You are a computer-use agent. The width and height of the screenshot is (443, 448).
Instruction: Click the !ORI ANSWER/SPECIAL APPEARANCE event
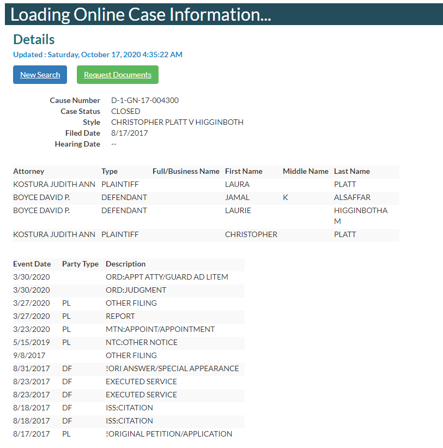coord(172,368)
